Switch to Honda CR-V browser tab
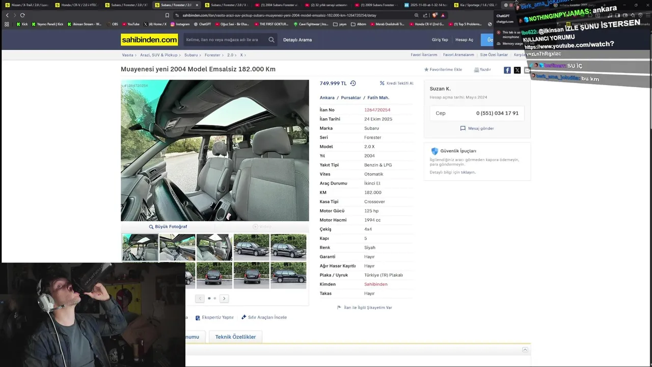652x367 pixels. [x=76, y=5]
